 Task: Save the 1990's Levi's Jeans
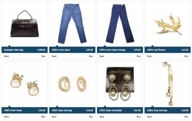(54, 56)
